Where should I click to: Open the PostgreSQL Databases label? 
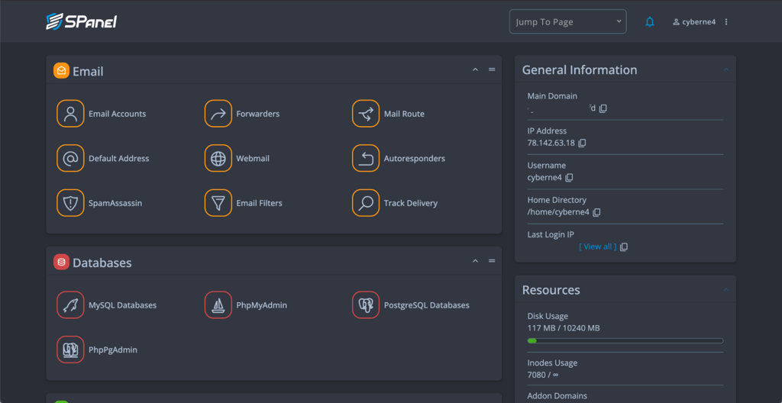426,305
